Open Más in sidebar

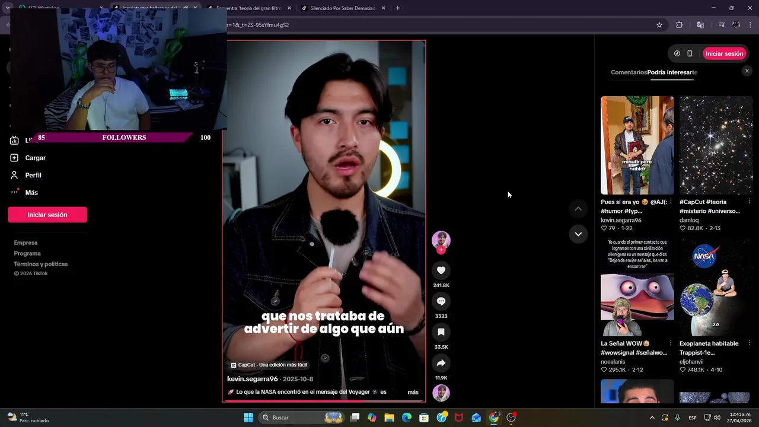coord(31,192)
